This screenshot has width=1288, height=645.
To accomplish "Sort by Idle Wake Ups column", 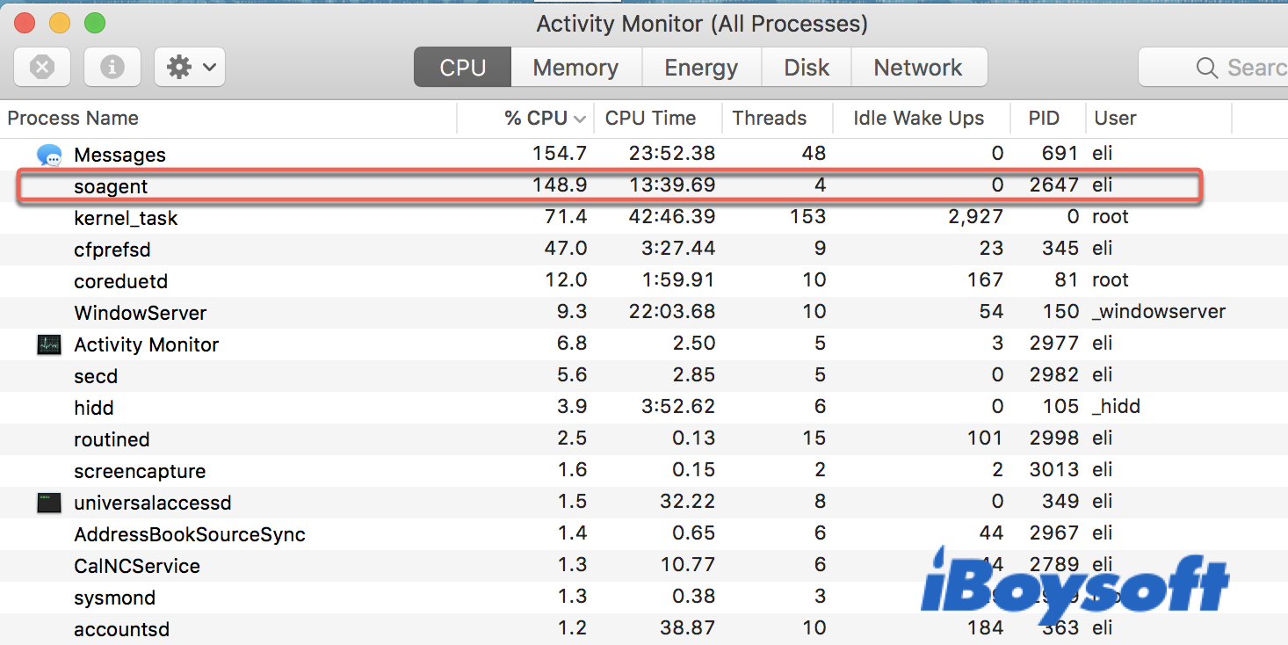I will pyautogui.click(x=918, y=119).
